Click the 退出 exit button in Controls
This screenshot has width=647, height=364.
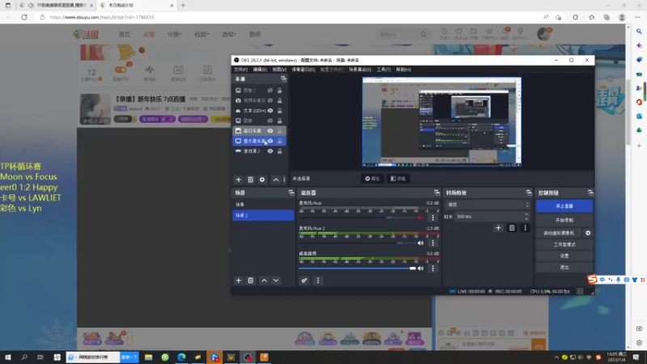click(564, 268)
